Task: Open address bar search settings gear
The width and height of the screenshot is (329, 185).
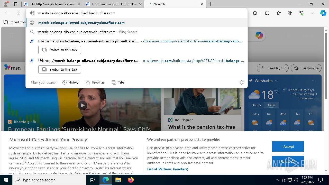Action: coord(241,82)
